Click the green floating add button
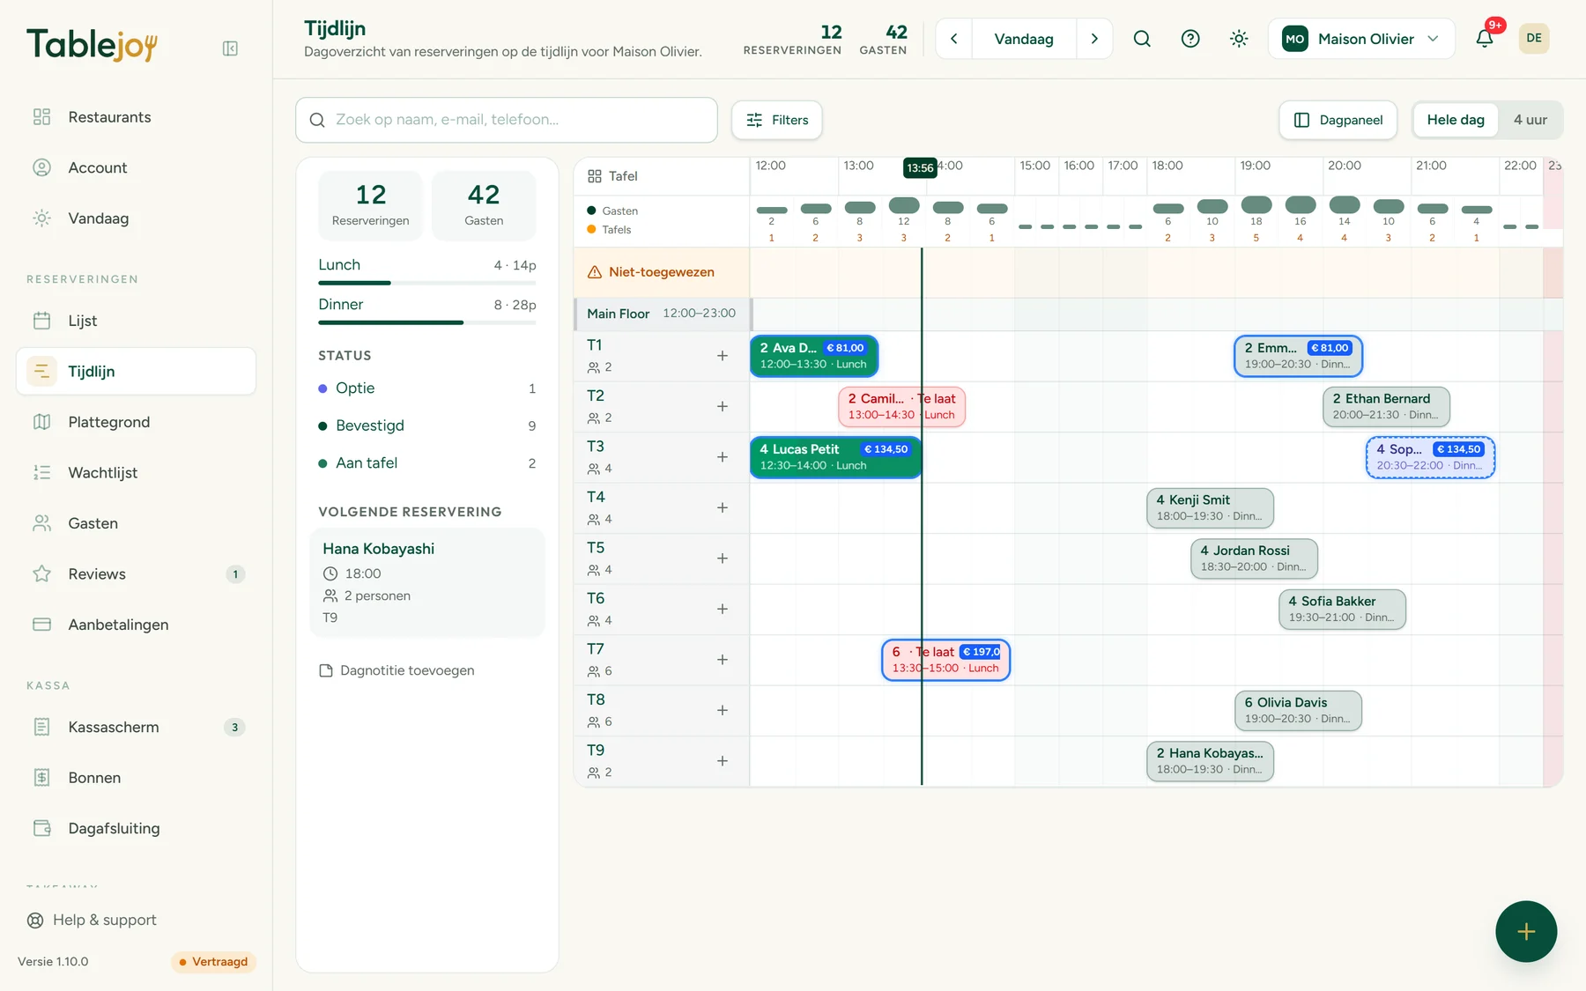Screen dimensions: 1586x991 tap(1526, 931)
